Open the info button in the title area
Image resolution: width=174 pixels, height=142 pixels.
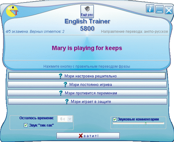150,9
